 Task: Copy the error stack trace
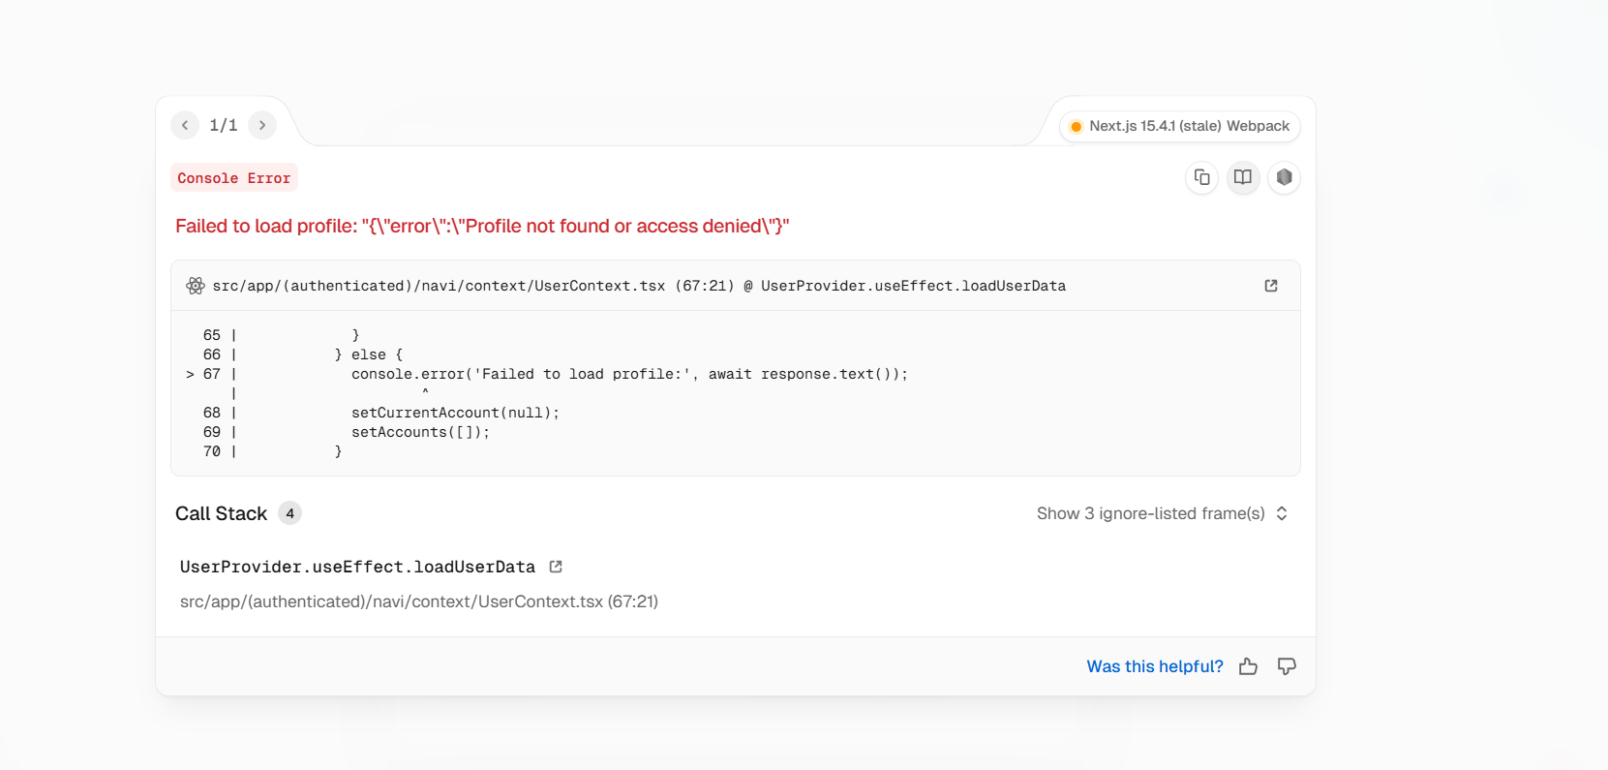coord(1201,177)
